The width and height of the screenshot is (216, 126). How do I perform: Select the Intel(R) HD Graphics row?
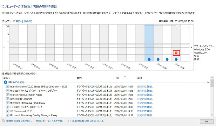[106, 99]
